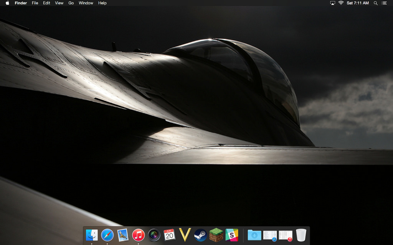393x245 pixels.
Task: Open the camera lens app icon
Action: point(154,235)
